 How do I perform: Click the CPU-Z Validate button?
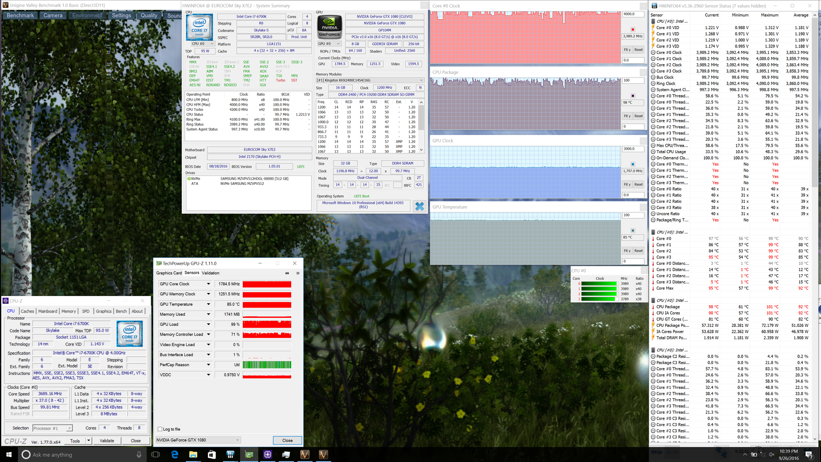click(x=107, y=441)
